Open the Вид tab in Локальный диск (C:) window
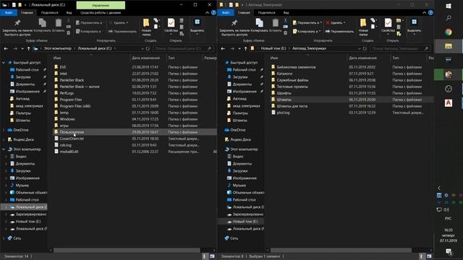Viewport: 463px width, 260px height. pyautogui.click(x=69, y=13)
